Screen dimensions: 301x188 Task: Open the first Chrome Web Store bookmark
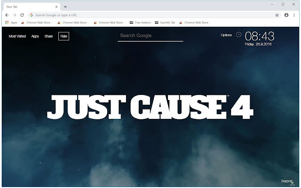pos(37,23)
